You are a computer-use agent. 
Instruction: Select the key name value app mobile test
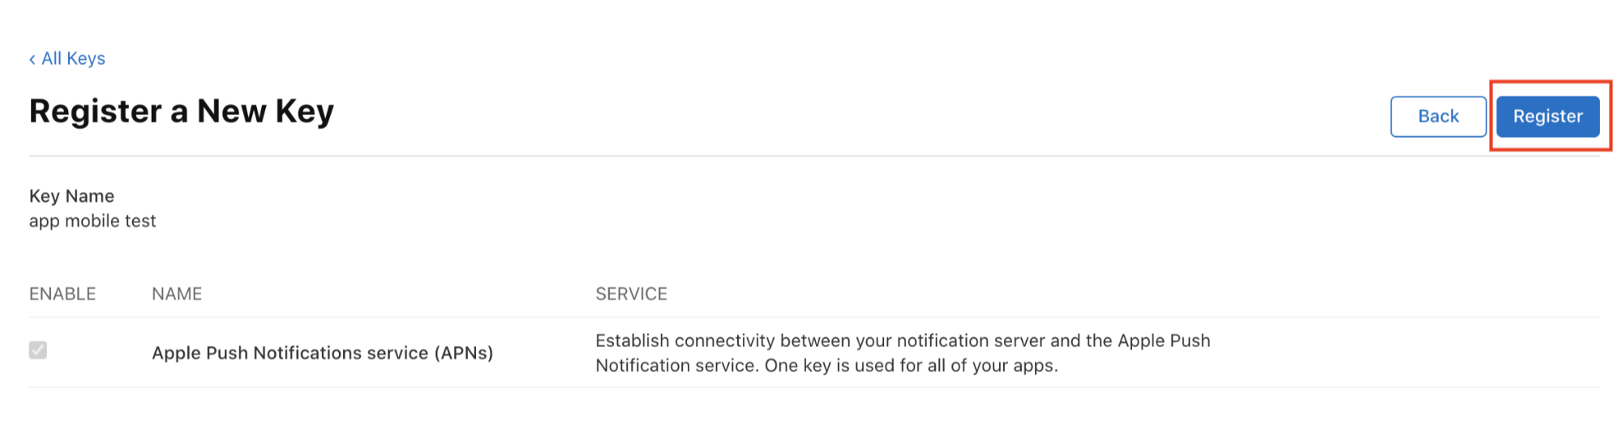(92, 221)
